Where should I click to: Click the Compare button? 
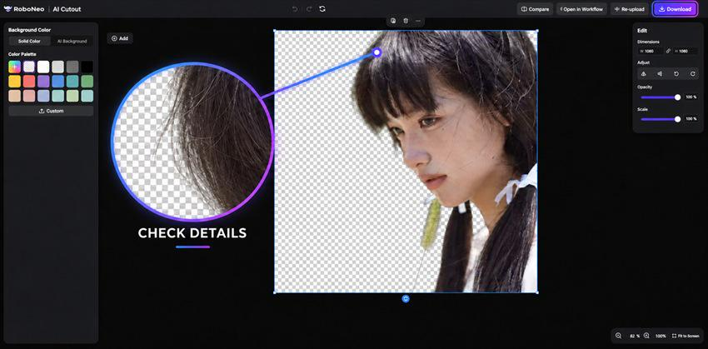535,9
